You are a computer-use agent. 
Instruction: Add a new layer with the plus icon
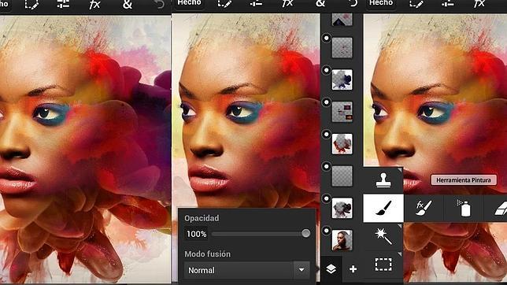(353, 268)
